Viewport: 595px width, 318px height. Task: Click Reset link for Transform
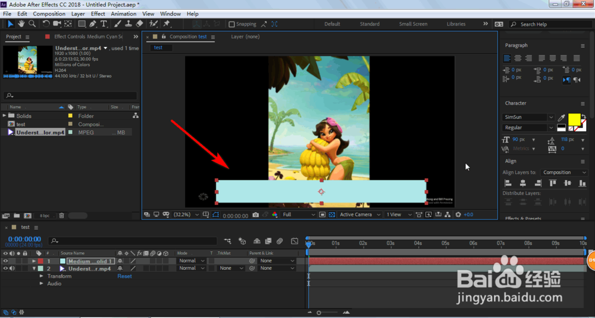(124, 276)
